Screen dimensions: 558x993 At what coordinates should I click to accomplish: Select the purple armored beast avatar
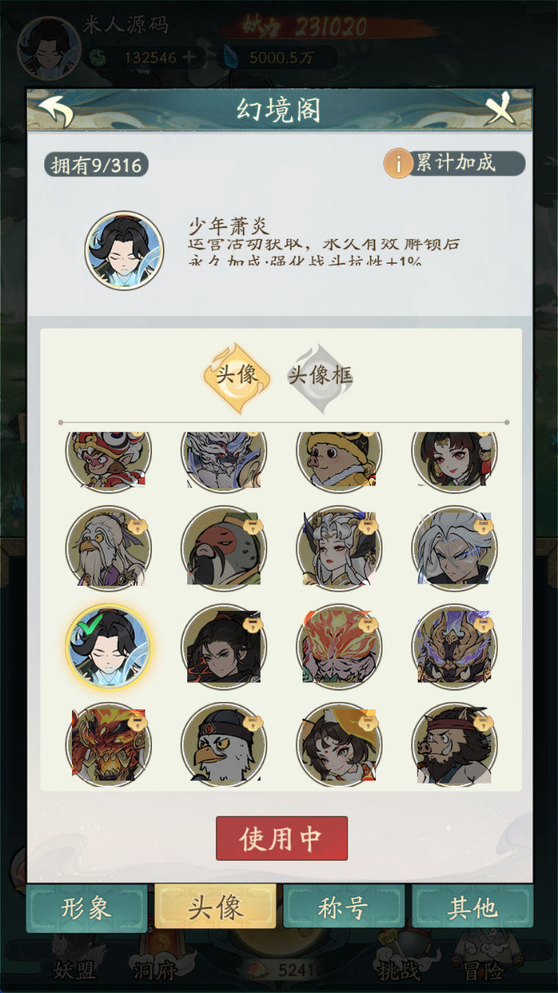pyautogui.click(x=454, y=646)
